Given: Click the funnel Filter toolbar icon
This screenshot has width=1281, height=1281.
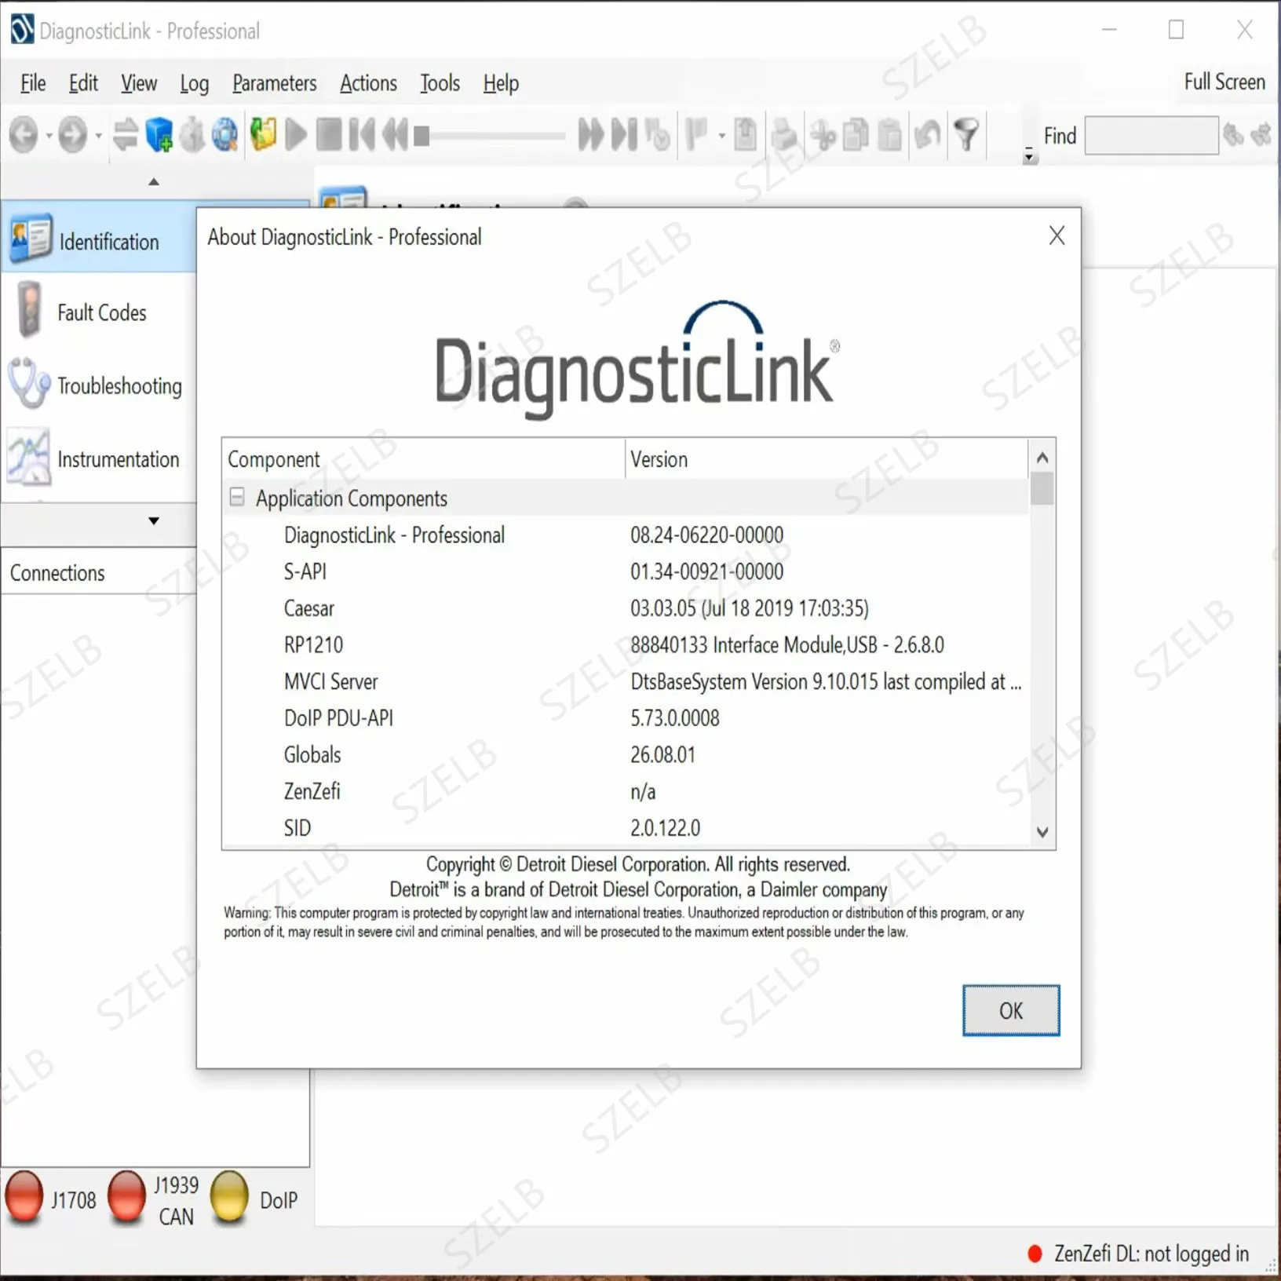Looking at the screenshot, I should point(966,135).
